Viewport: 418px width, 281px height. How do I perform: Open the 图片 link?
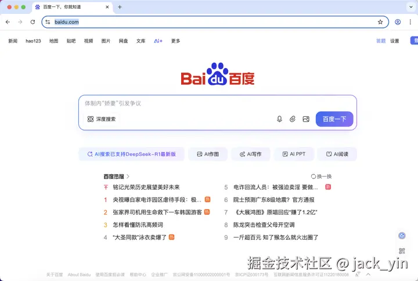106,41
